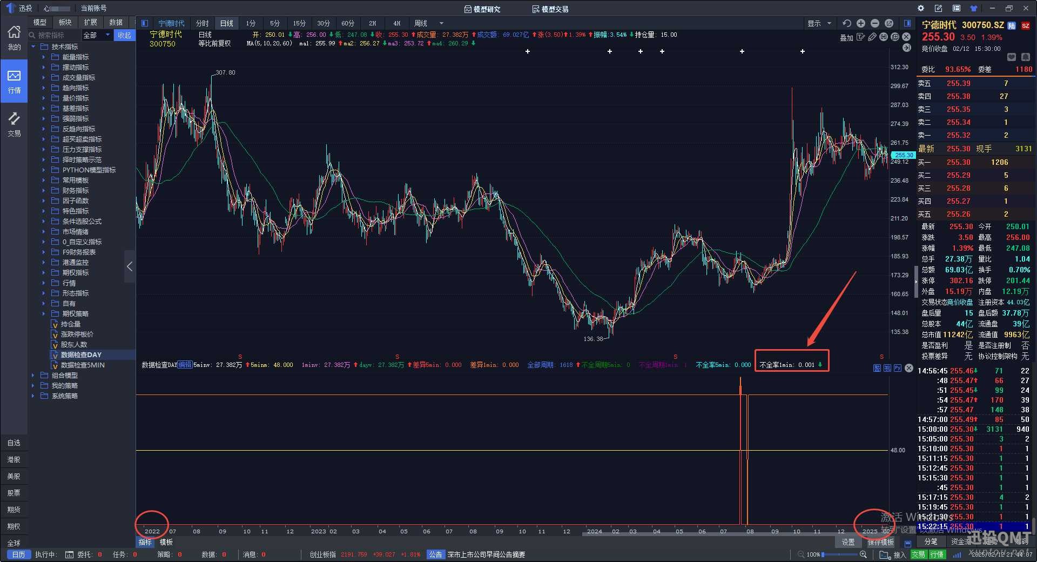The height and width of the screenshot is (562, 1037).
Task: Click the blue shirt skin icon
Action: click(x=973, y=8)
